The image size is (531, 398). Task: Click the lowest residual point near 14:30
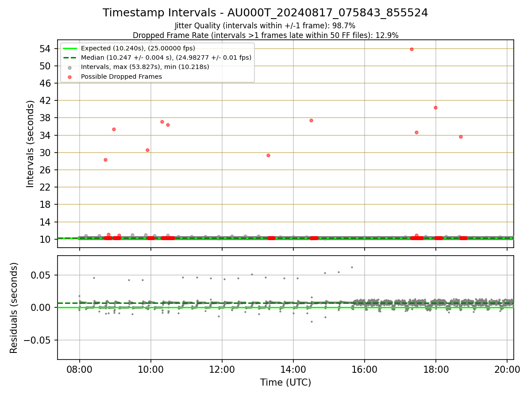[x=312, y=321]
